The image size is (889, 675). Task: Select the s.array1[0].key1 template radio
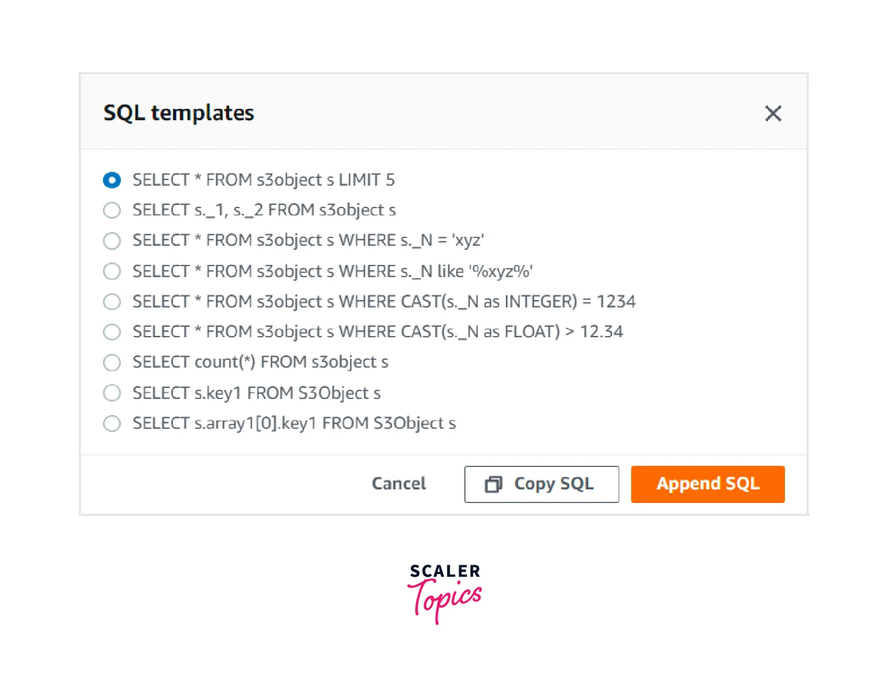(x=112, y=423)
